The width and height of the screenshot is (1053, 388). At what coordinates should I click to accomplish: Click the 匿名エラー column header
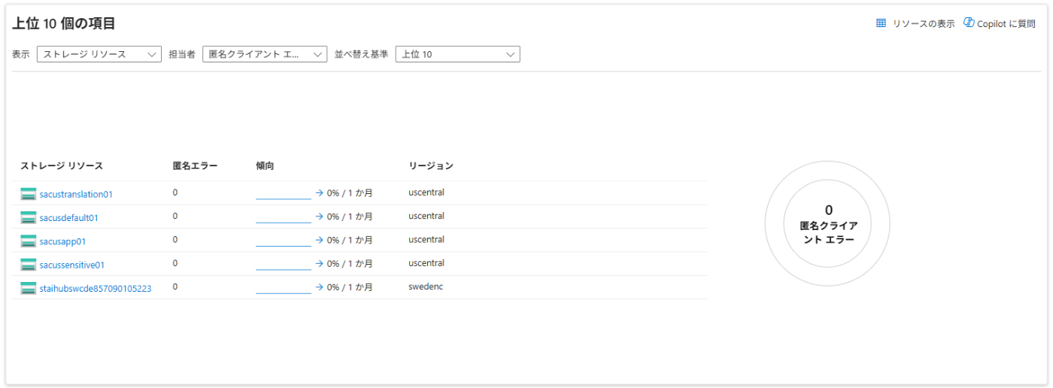point(195,165)
